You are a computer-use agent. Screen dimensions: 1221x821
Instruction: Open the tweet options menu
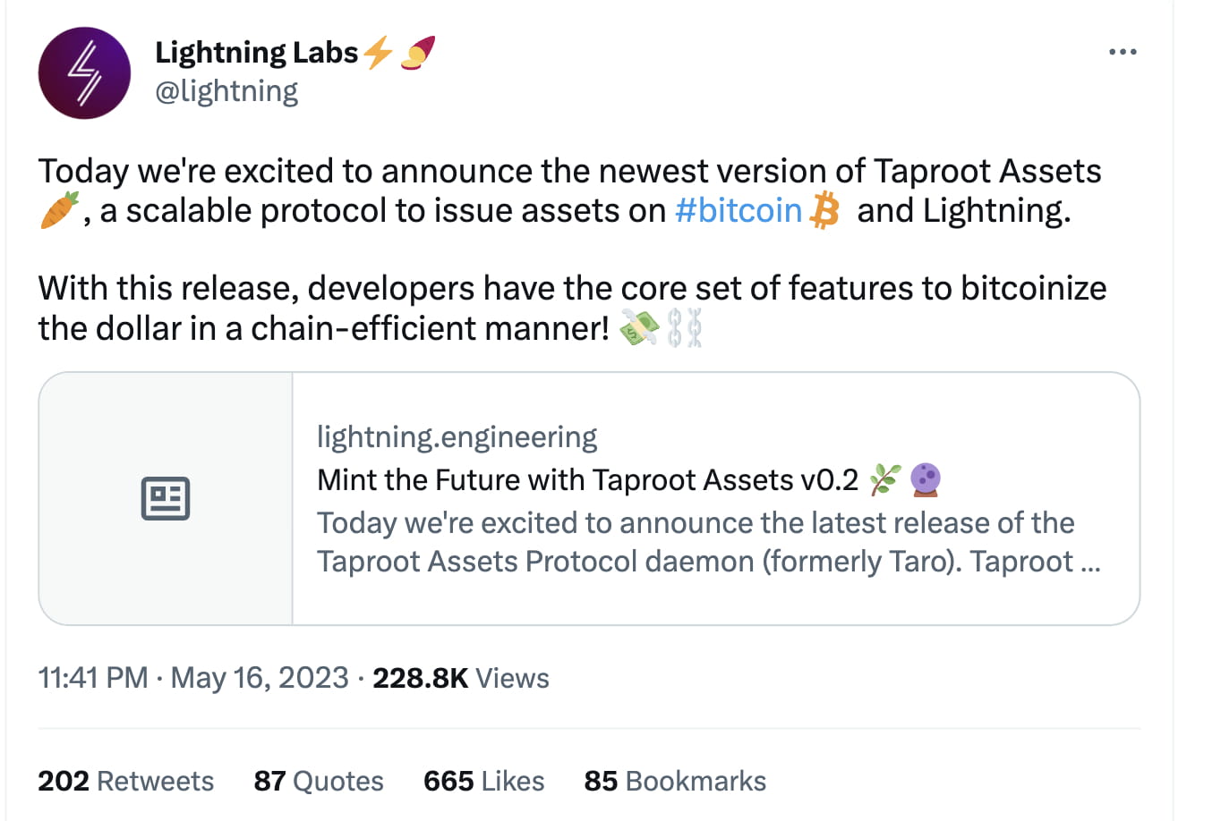click(x=1123, y=51)
